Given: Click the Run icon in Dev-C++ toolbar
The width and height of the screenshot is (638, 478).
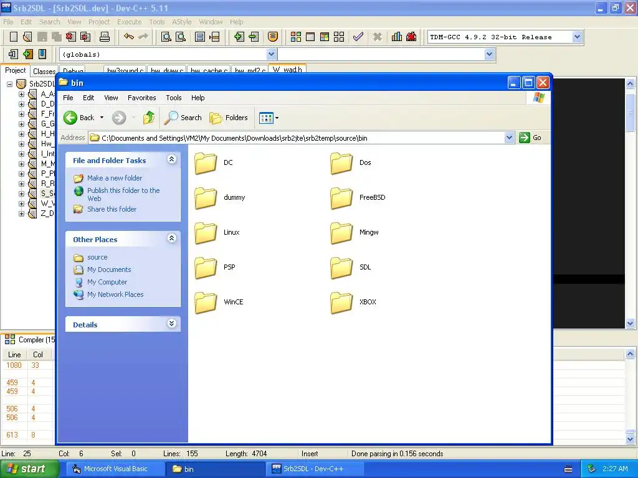Looking at the screenshot, I should coord(310,37).
